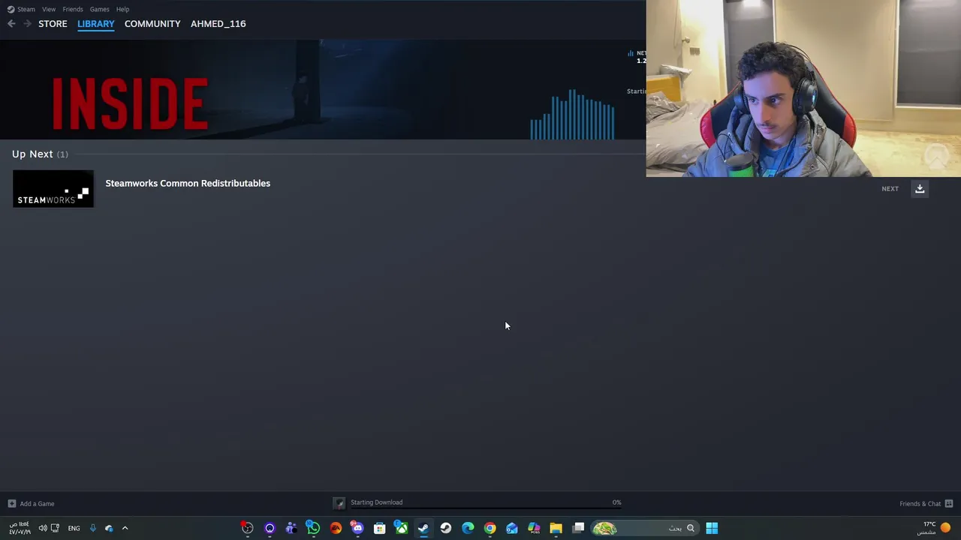Open the AHMED_116 profile tab
Image resolution: width=961 pixels, height=540 pixels.
218,24
